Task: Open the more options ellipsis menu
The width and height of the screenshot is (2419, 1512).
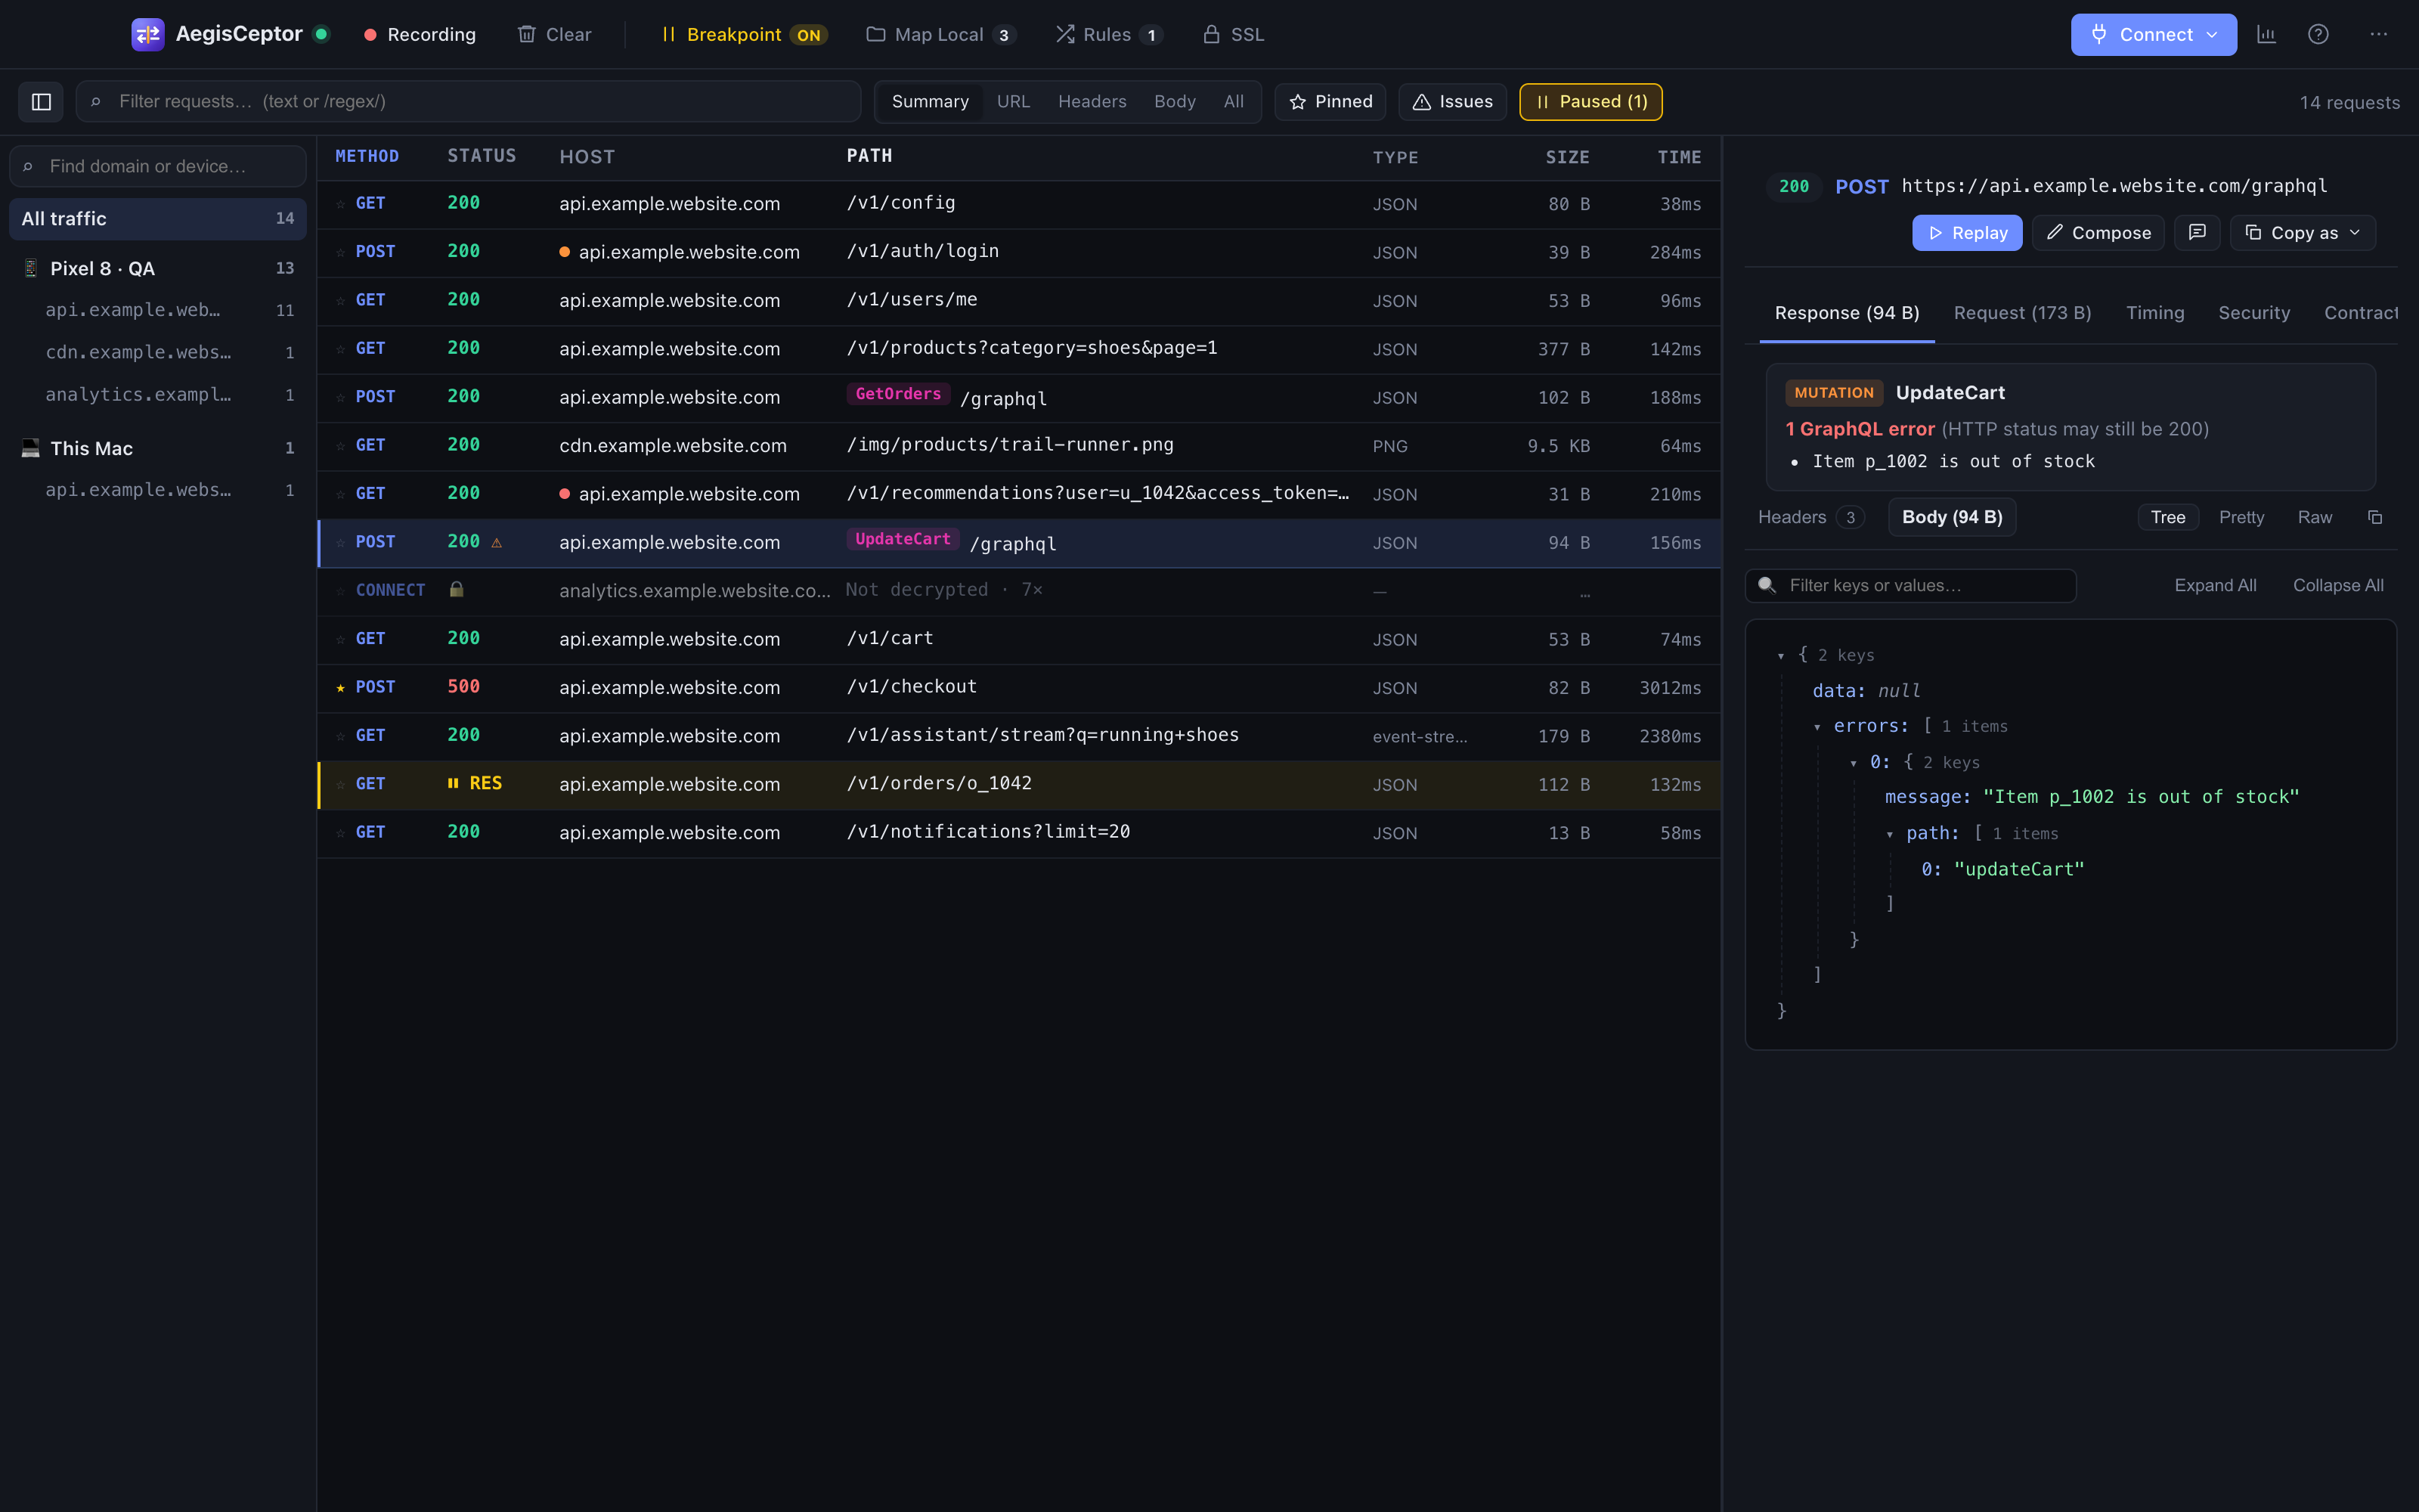Action: [x=2378, y=34]
